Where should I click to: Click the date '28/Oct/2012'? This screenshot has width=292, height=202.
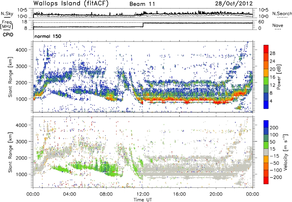[x=234, y=4]
